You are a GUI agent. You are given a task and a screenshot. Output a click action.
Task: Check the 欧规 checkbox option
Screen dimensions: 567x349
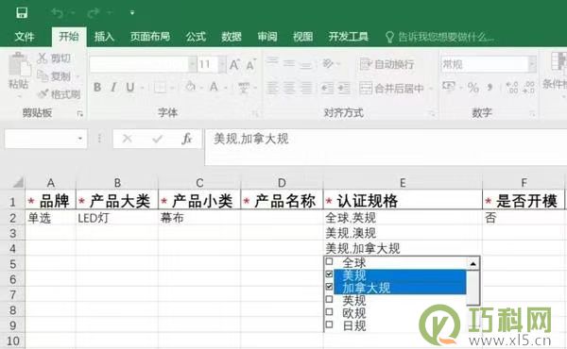(x=329, y=311)
